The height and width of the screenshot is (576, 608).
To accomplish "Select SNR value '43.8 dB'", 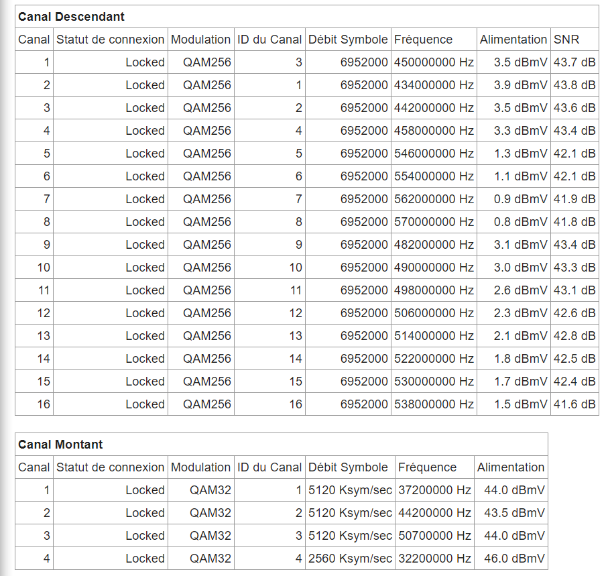I will [x=574, y=85].
